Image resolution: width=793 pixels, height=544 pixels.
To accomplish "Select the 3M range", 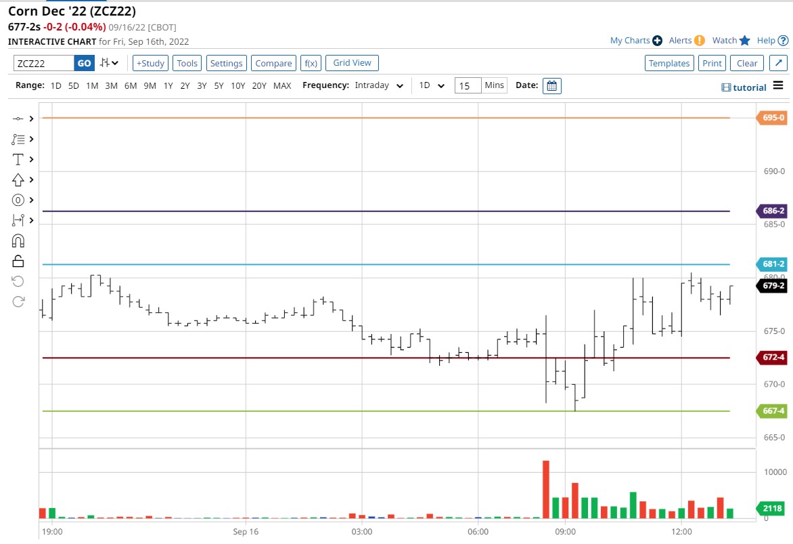I will click(111, 85).
